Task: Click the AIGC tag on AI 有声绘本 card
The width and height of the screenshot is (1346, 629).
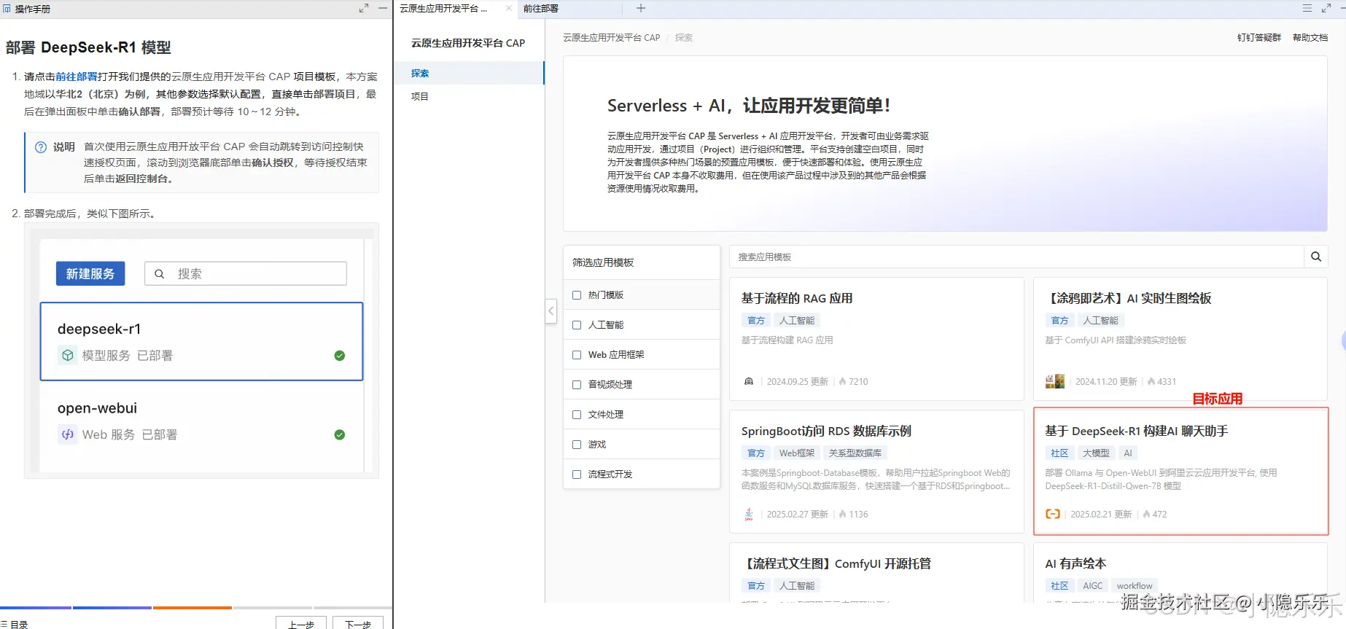Action: tap(1092, 586)
